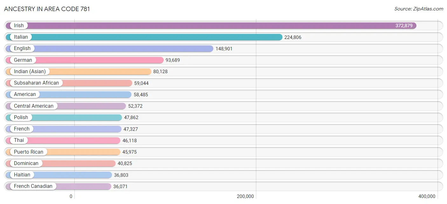Select the Italian ancestry bar

point(144,37)
